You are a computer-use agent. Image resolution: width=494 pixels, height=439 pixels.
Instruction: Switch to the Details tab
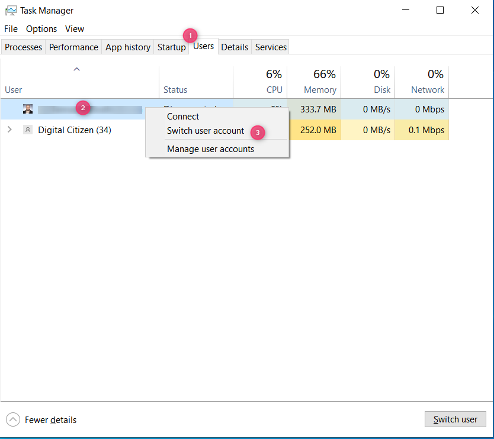tap(235, 47)
